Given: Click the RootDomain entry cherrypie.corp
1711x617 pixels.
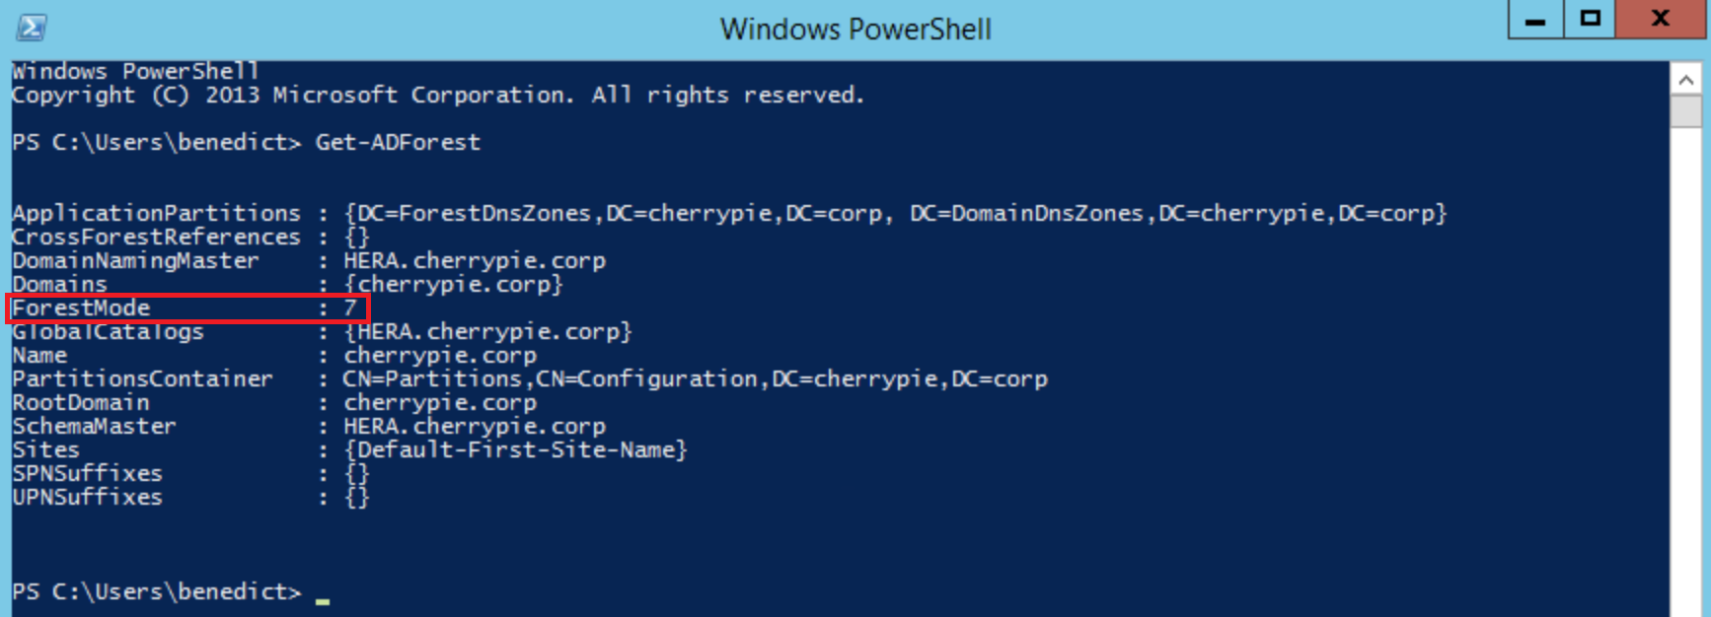Looking at the screenshot, I should pyautogui.click(x=440, y=402).
